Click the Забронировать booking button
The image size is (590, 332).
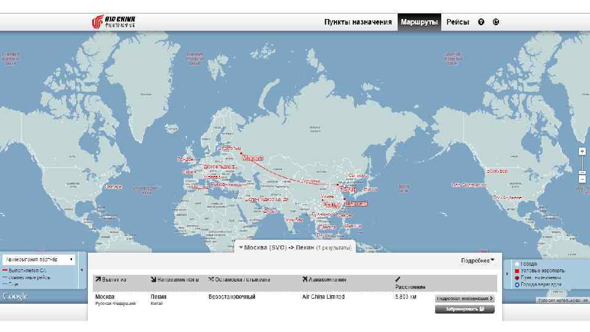tap(465, 309)
